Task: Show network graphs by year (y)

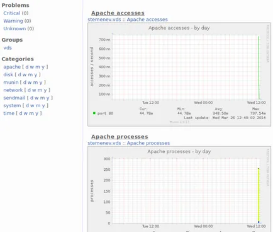Action: [x=45, y=90]
